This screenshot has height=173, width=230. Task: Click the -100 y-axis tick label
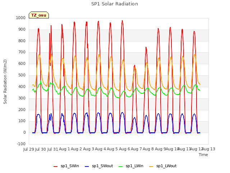(21, 144)
